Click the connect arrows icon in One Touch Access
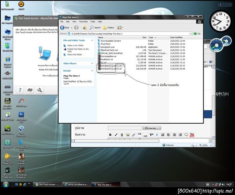235x195 pixels. coord(30,90)
